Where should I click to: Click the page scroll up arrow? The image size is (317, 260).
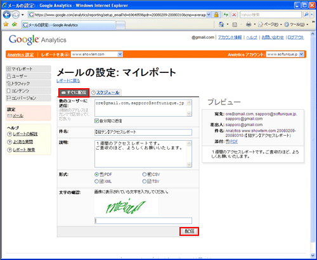click(x=313, y=34)
